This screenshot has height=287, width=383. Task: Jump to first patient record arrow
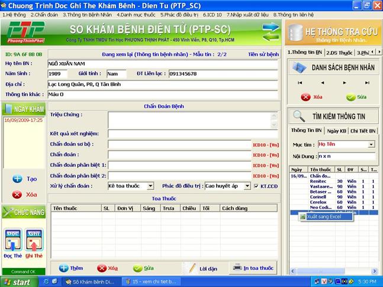(300, 83)
